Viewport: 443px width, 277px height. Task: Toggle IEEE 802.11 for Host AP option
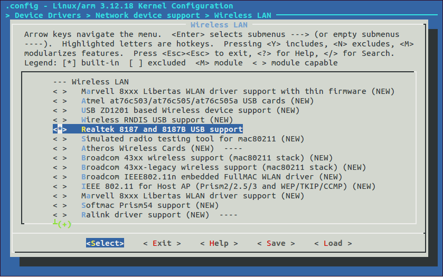coord(214,186)
